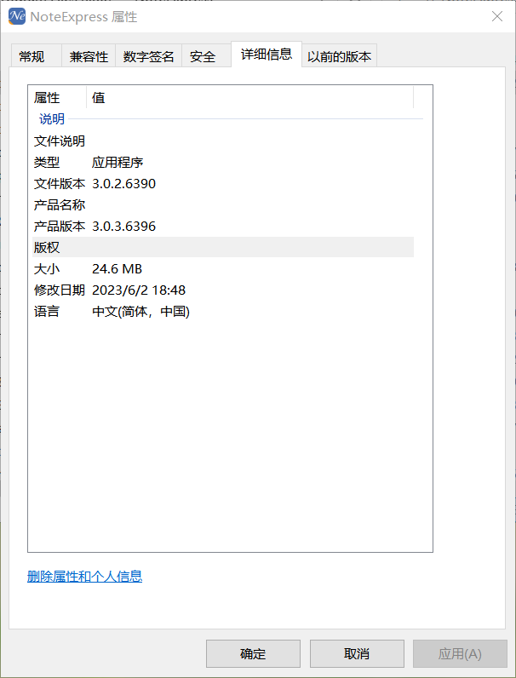
Task: Select the 大小 property label
Action: 47,269
